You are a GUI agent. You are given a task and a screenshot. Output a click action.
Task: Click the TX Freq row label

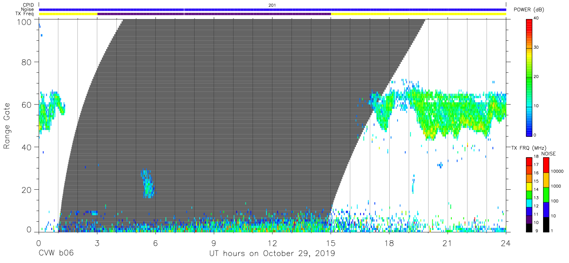[25, 14]
